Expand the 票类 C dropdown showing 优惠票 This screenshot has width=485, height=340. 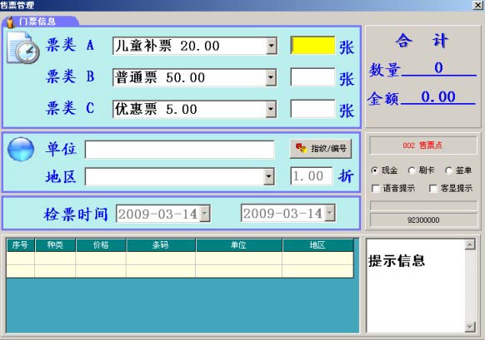(272, 109)
